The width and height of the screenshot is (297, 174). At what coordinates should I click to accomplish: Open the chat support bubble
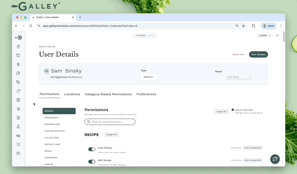pyautogui.click(x=275, y=159)
